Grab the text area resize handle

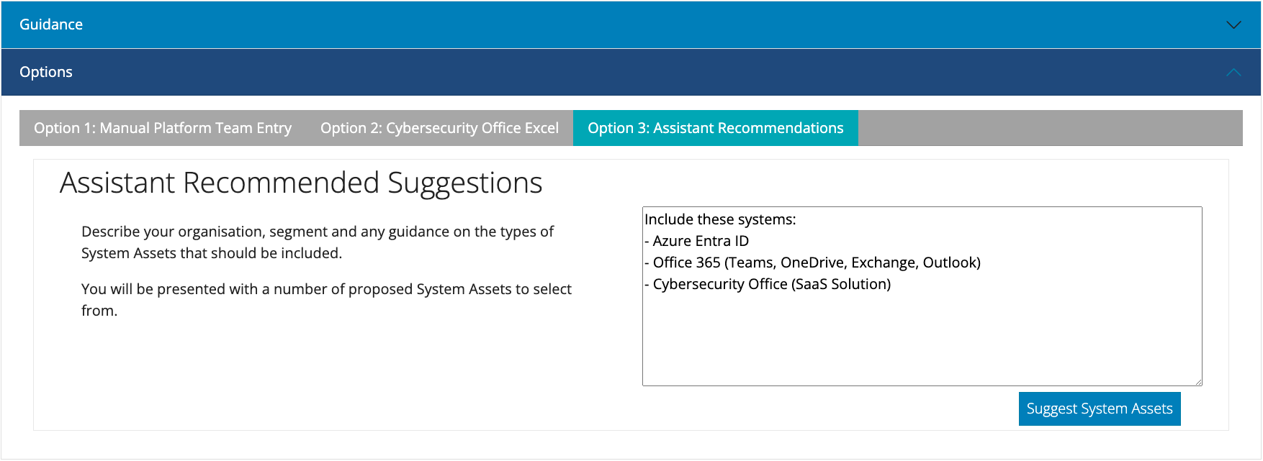click(1197, 381)
